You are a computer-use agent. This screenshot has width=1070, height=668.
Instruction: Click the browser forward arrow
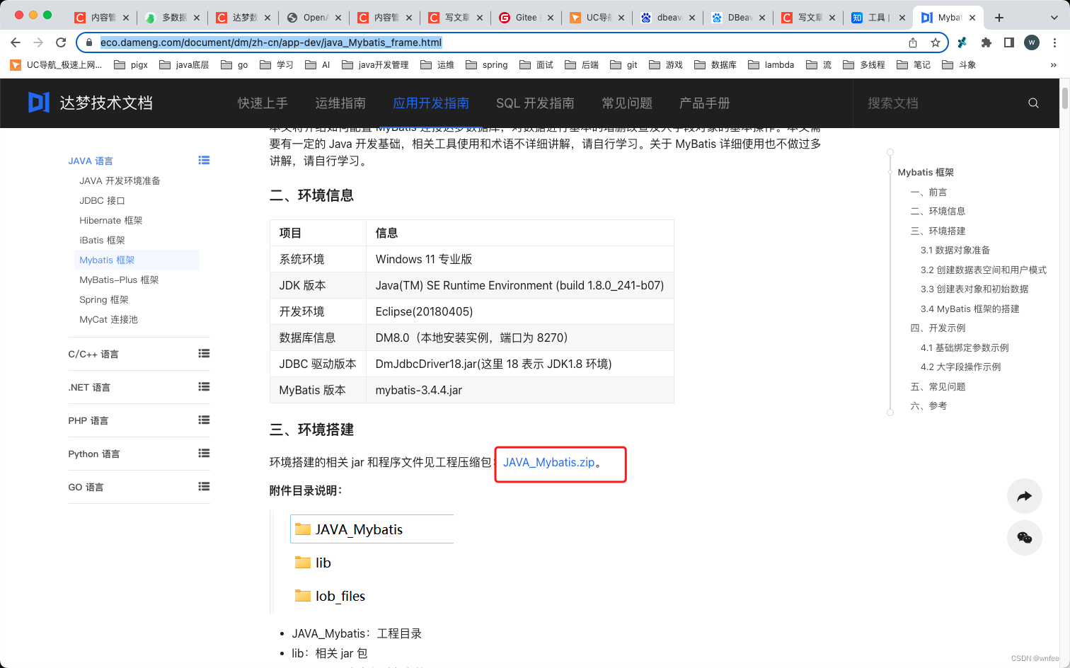pos(38,42)
